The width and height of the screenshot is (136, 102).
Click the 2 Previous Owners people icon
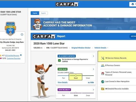pyautogui.click(x=103, y=65)
